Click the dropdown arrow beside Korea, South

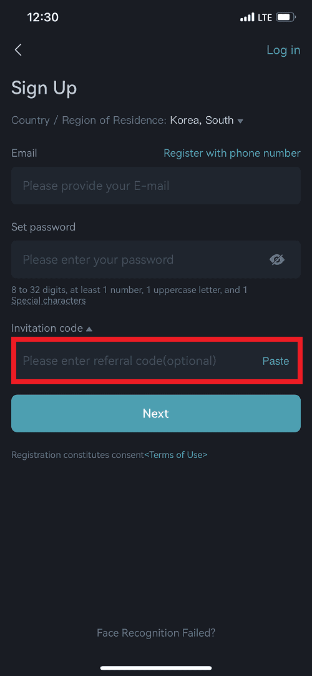(x=241, y=121)
